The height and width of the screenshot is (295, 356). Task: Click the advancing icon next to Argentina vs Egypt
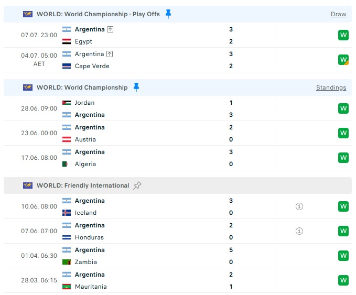(x=110, y=29)
